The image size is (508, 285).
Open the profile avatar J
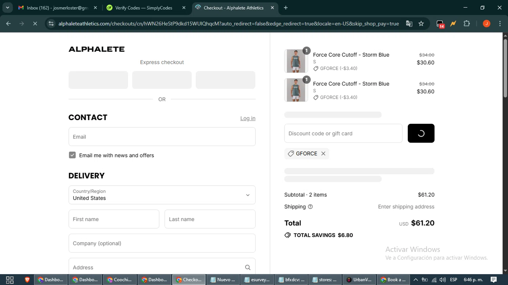pos(486,24)
